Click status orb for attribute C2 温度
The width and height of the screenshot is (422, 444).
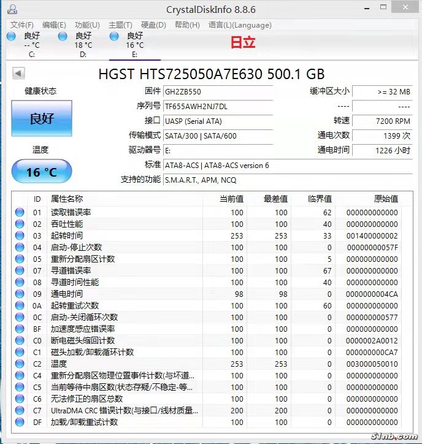coord(20,364)
